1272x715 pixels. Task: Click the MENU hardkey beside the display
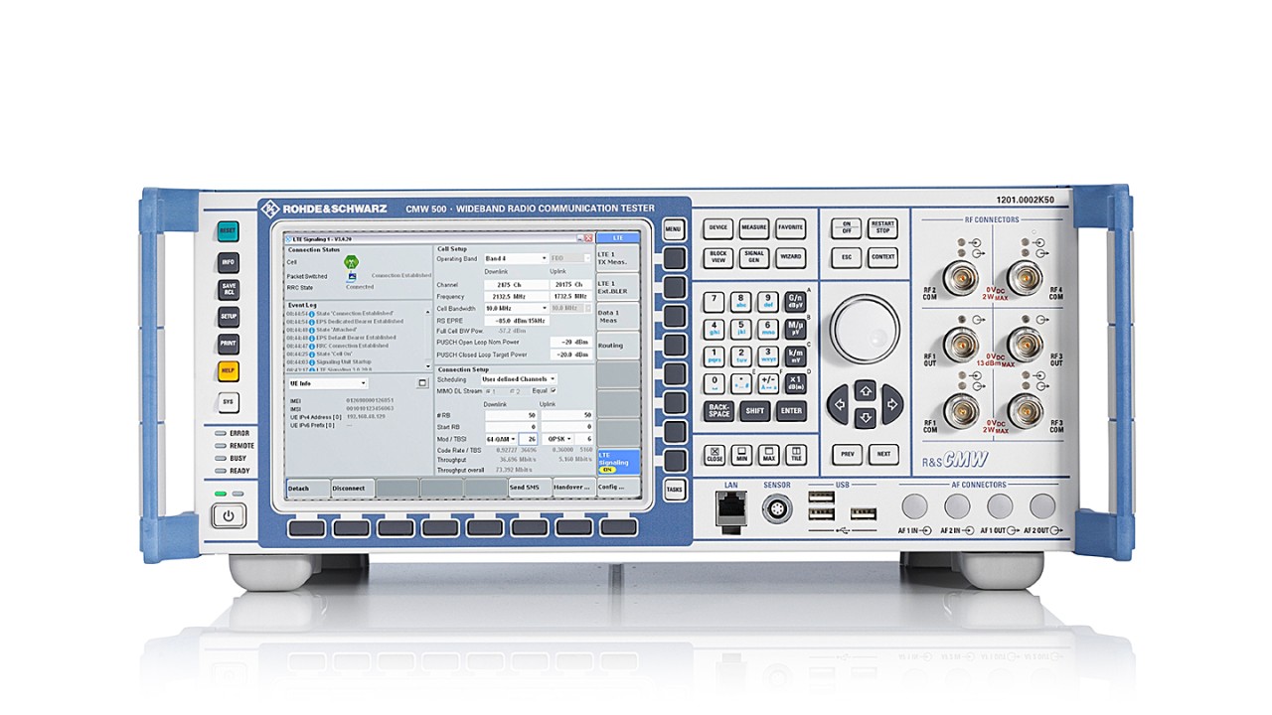[x=674, y=229]
